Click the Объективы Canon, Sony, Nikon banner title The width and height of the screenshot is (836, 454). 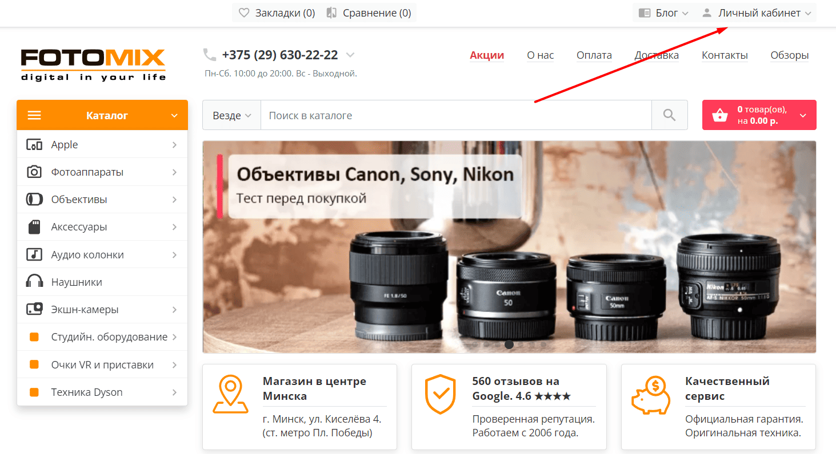(375, 175)
